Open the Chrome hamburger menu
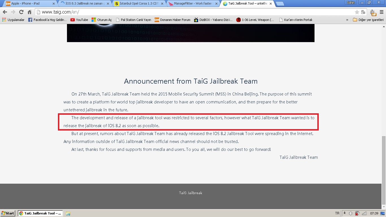 tap(381, 12)
